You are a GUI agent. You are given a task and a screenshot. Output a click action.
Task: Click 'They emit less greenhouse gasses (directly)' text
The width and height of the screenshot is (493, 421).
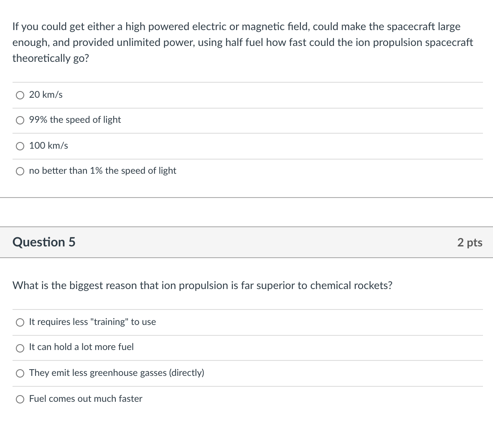117,373
